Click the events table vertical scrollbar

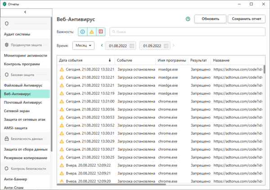point(264,70)
